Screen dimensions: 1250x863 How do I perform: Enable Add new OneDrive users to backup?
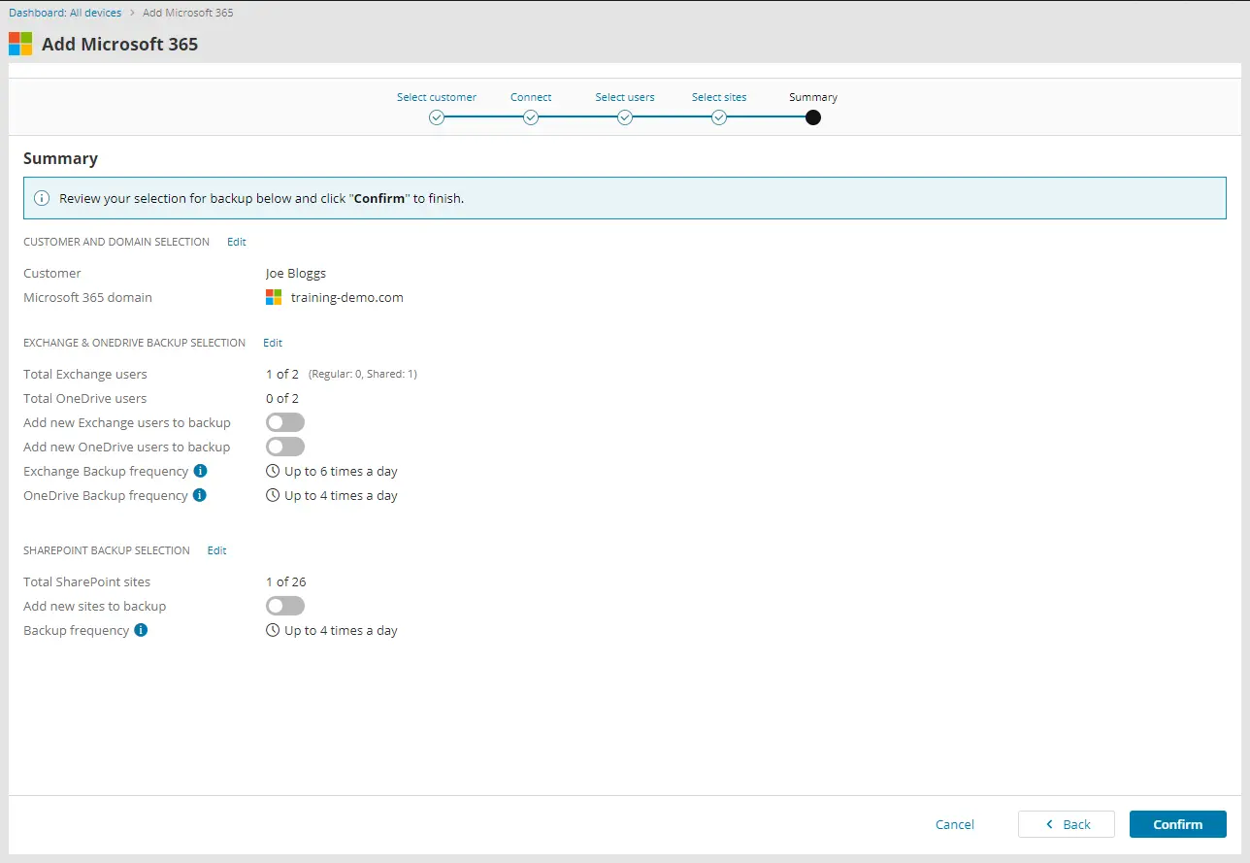click(285, 447)
